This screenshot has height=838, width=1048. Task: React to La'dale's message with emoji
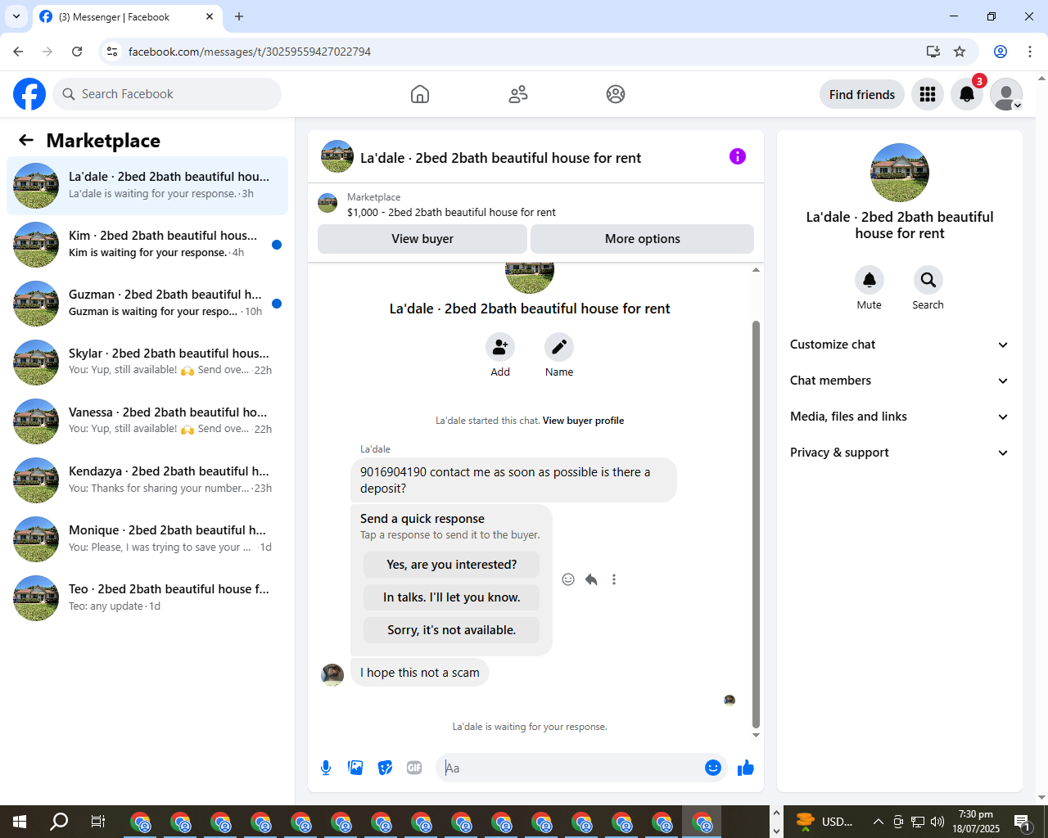568,579
